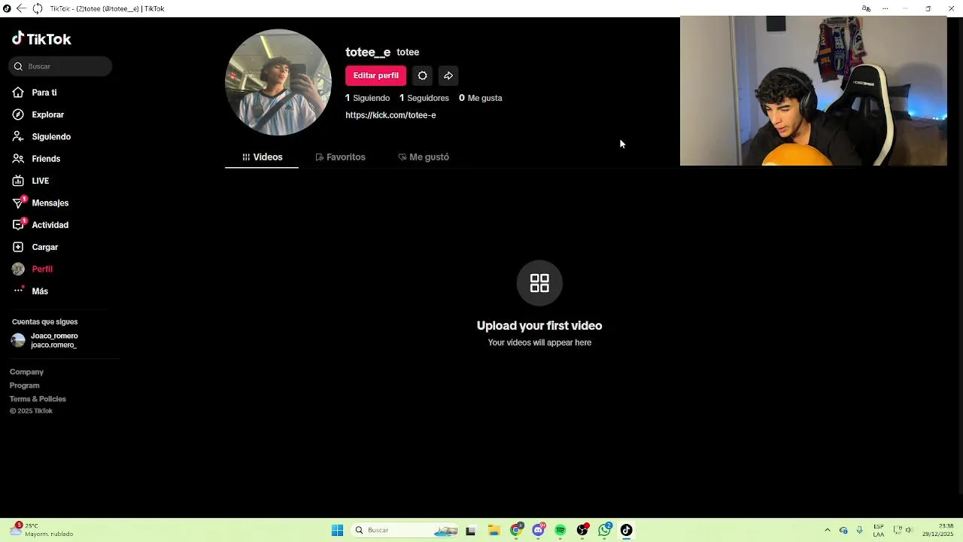Open the kick.com/totee-e link

click(390, 115)
